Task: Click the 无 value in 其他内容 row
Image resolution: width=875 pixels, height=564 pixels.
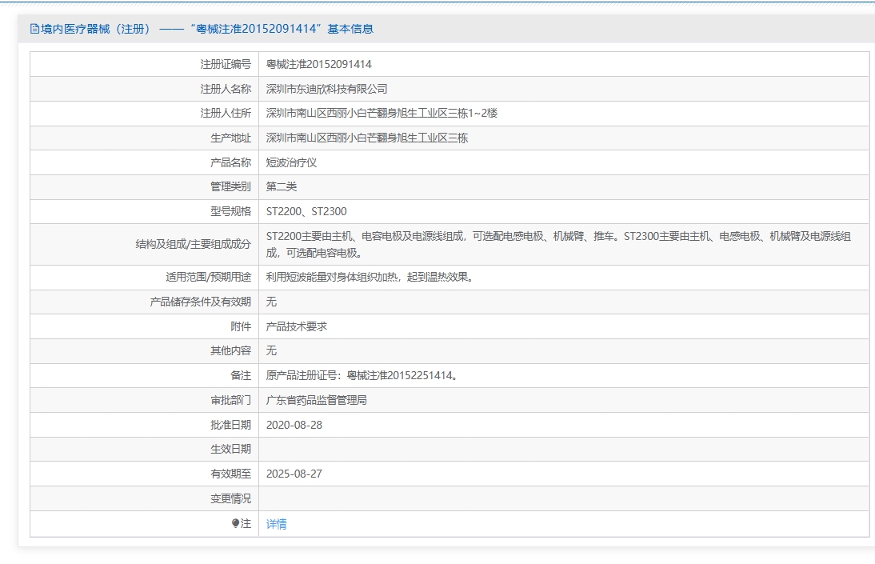Action: pyautogui.click(x=271, y=350)
